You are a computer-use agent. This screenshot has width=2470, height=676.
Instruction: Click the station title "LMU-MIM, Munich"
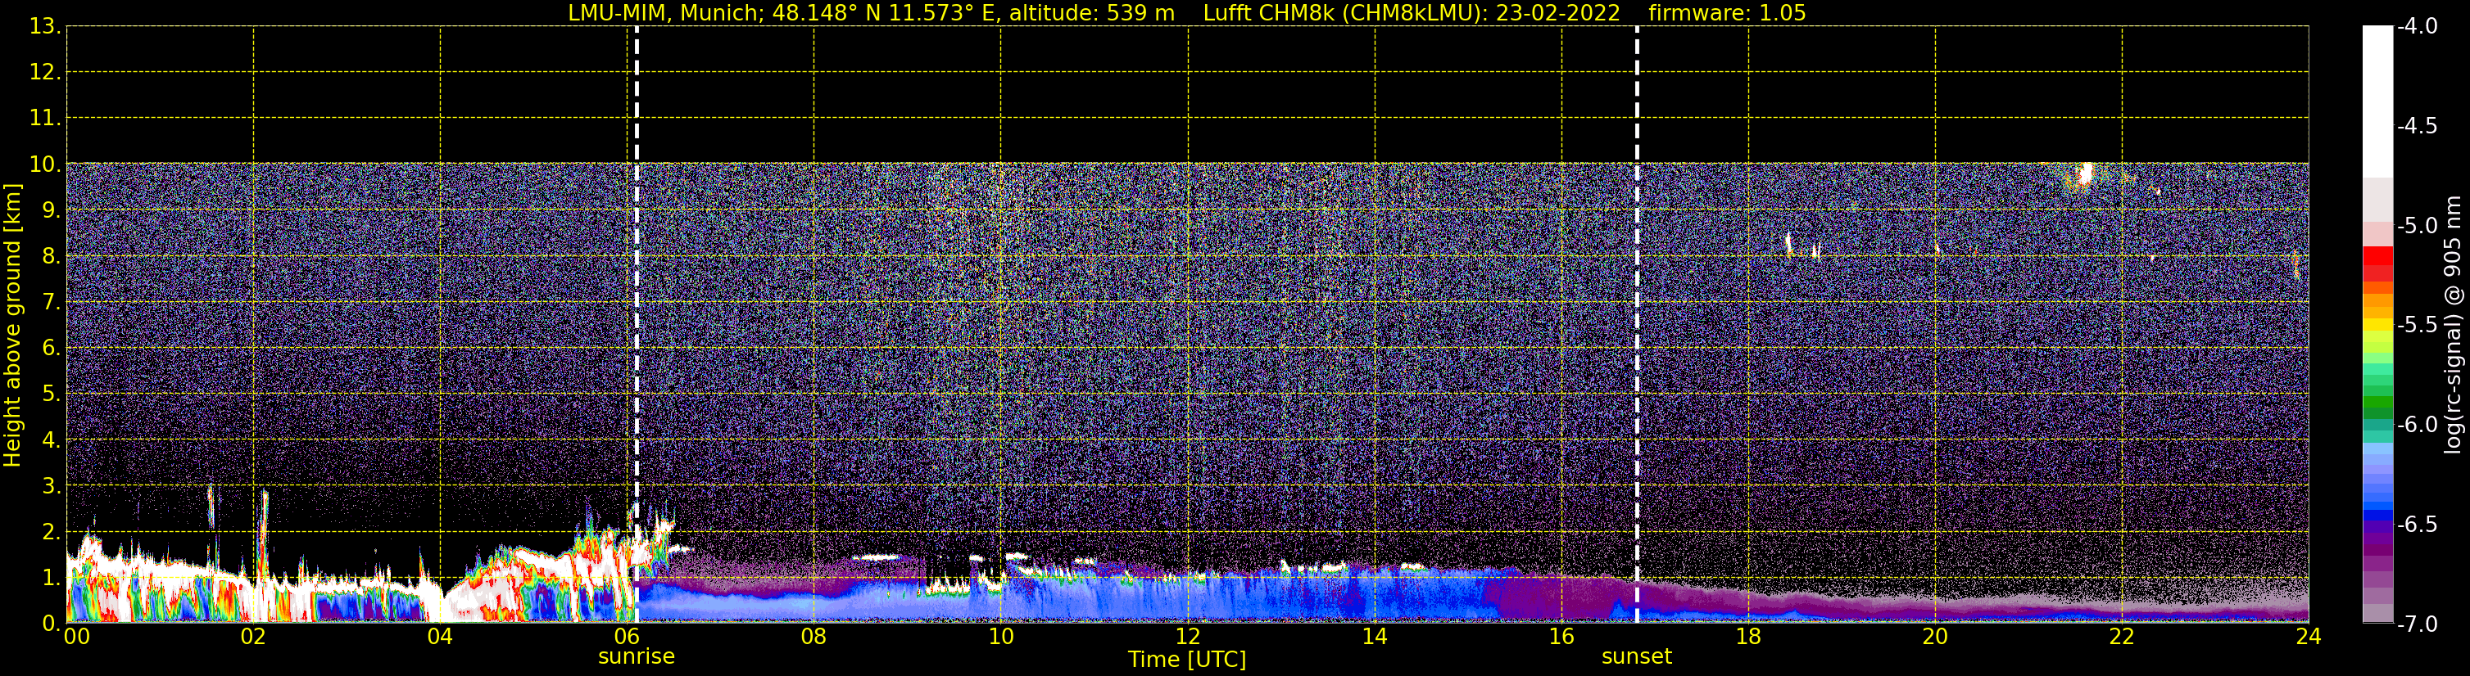(x=664, y=13)
